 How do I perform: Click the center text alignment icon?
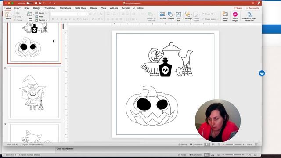tap(112, 19)
